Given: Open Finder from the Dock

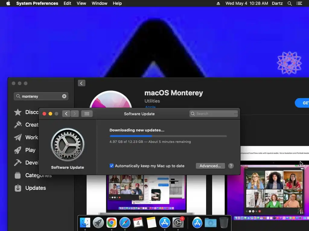Looking at the screenshot, I should [85, 223].
